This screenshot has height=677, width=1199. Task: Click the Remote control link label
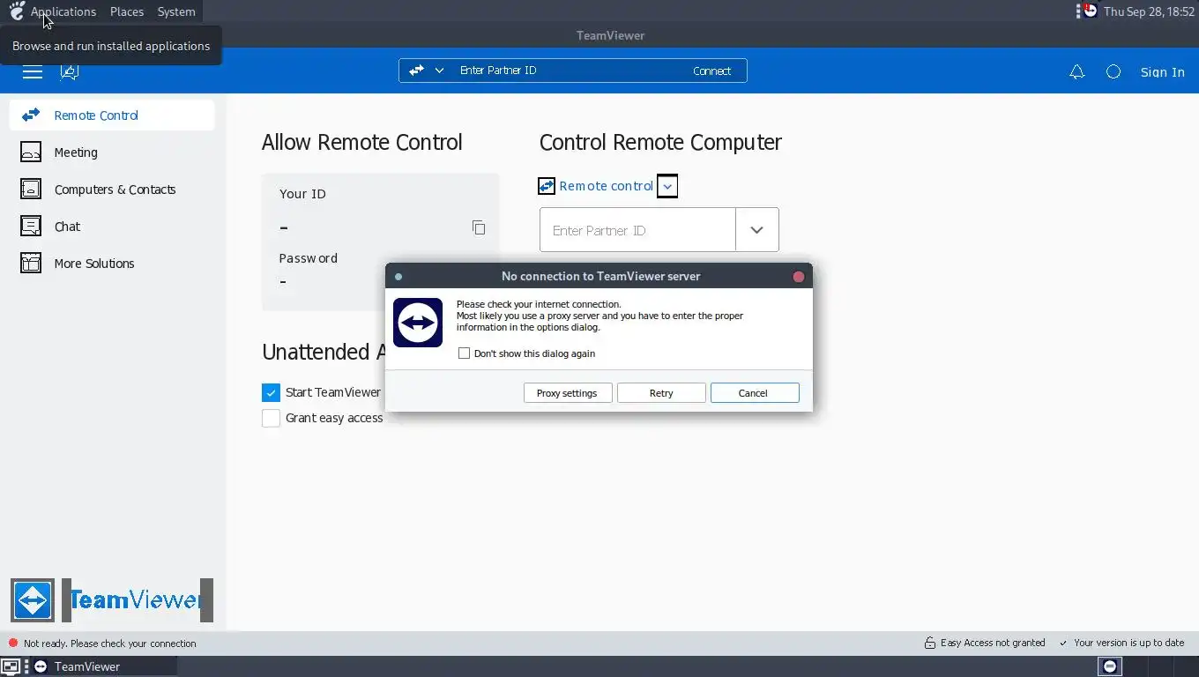tap(607, 186)
